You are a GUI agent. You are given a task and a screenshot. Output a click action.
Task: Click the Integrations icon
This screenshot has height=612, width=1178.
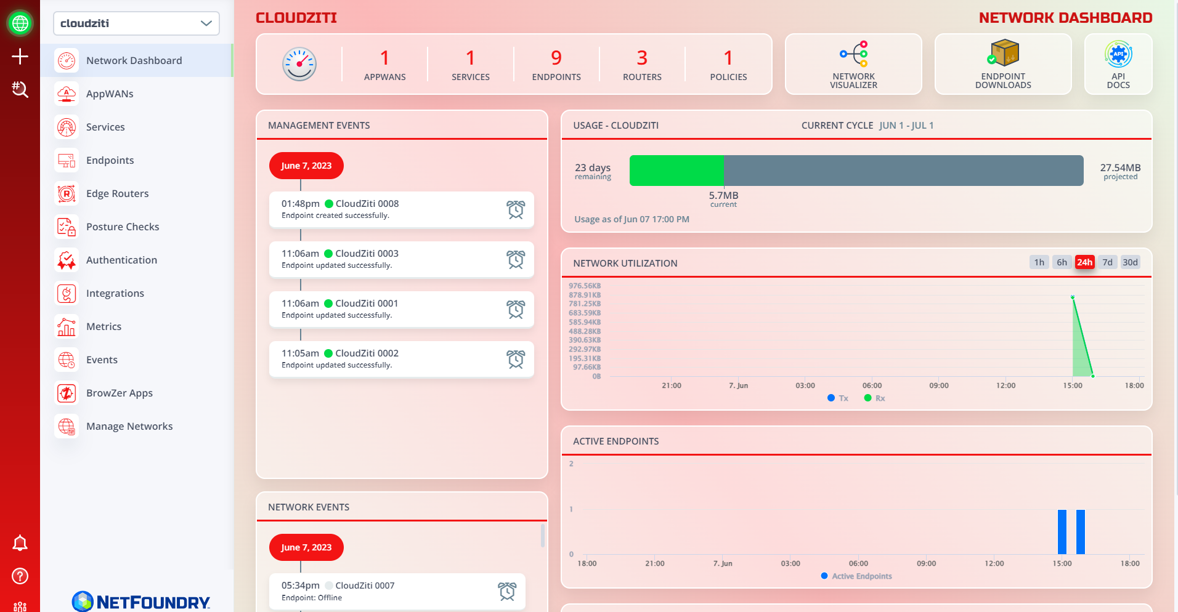[x=67, y=293]
